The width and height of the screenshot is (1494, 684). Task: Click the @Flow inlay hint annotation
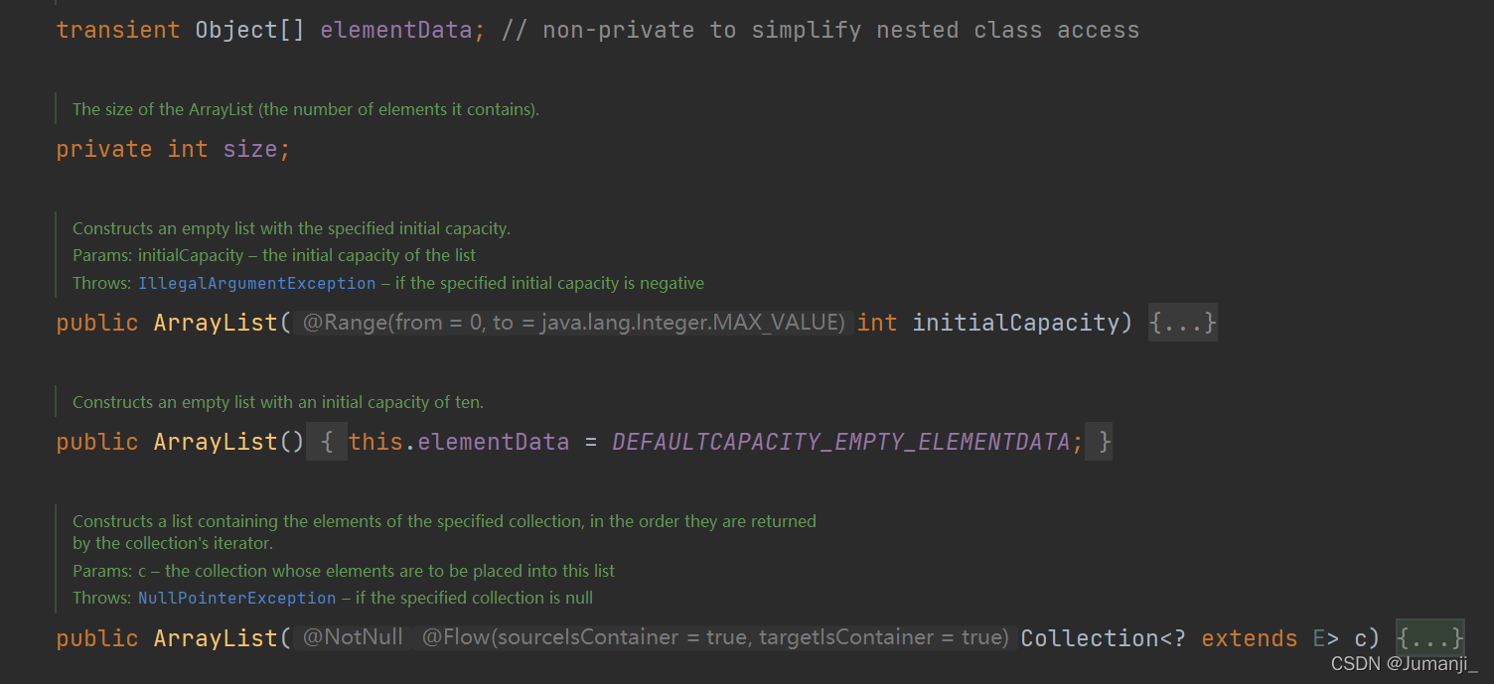[x=715, y=637]
